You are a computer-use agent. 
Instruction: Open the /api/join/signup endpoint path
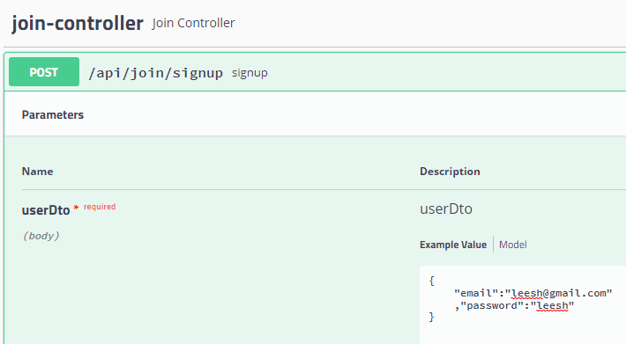coord(156,73)
